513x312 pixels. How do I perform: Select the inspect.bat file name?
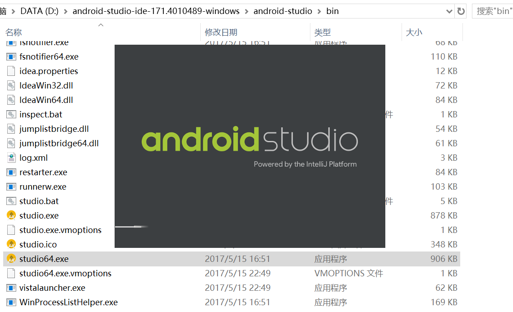[41, 114]
